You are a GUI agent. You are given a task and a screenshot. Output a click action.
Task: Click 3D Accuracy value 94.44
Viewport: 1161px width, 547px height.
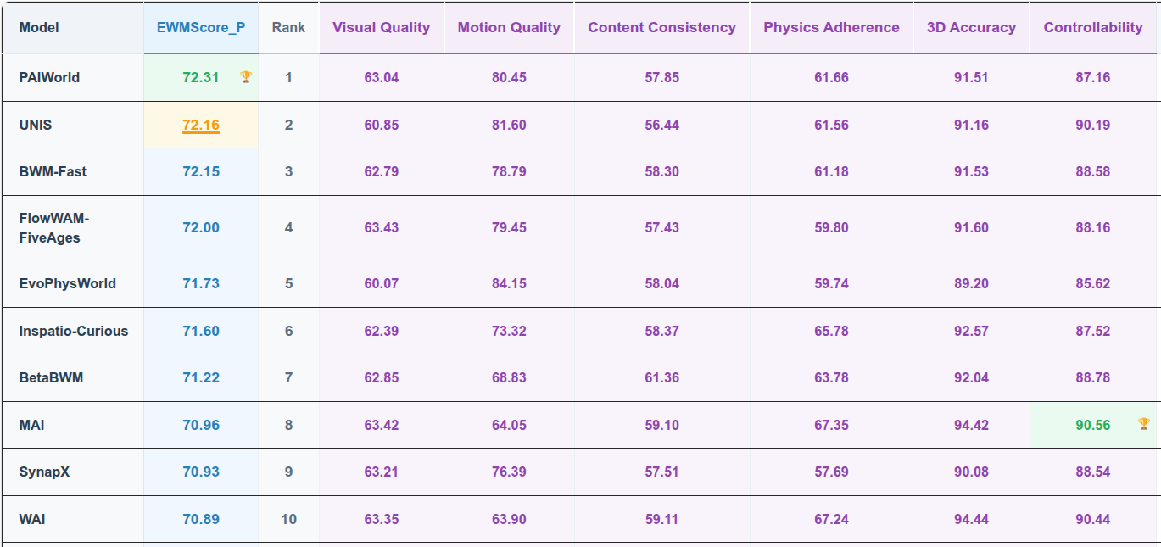tap(971, 519)
